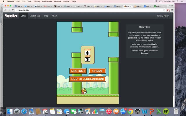
Task: Open iBooks orange book icon
Action: [x=116, y=111]
